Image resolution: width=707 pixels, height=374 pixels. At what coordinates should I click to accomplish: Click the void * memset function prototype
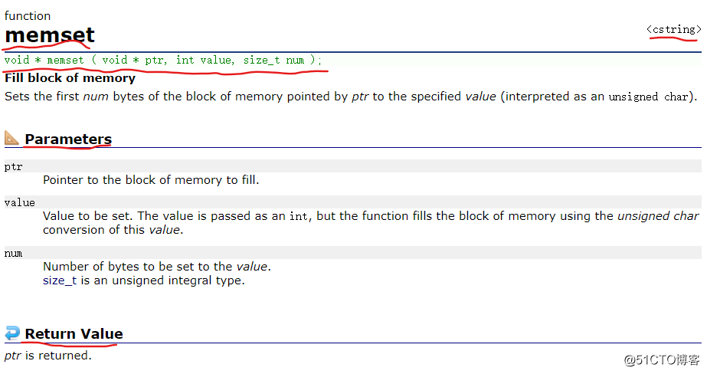[x=163, y=60]
